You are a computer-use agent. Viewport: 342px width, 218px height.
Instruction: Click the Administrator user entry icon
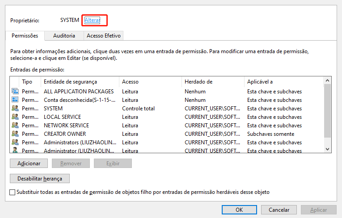(x=15, y=150)
